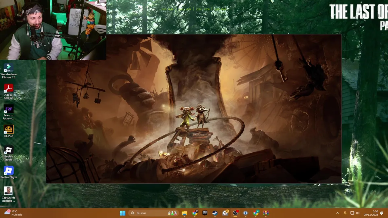Click the microphone icon in system tray
The image size is (388, 218).
point(345,213)
